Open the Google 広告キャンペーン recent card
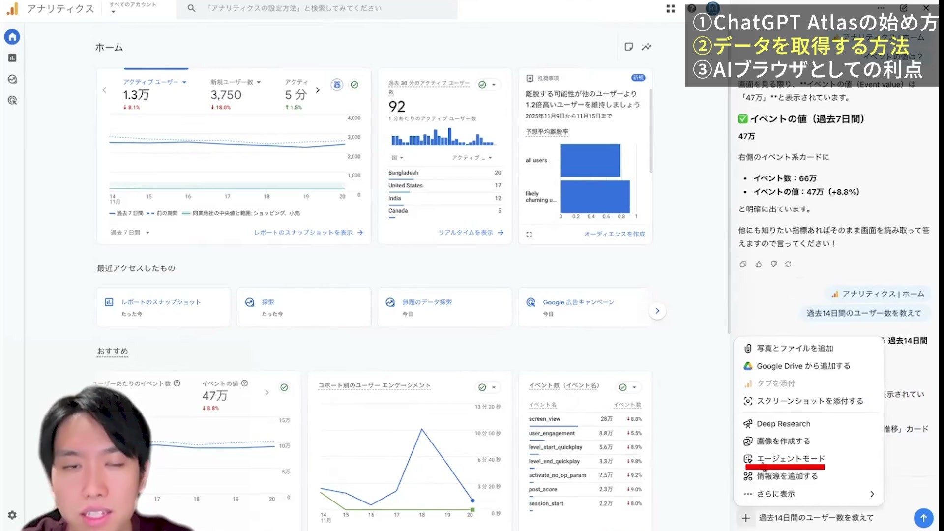 [x=585, y=307]
